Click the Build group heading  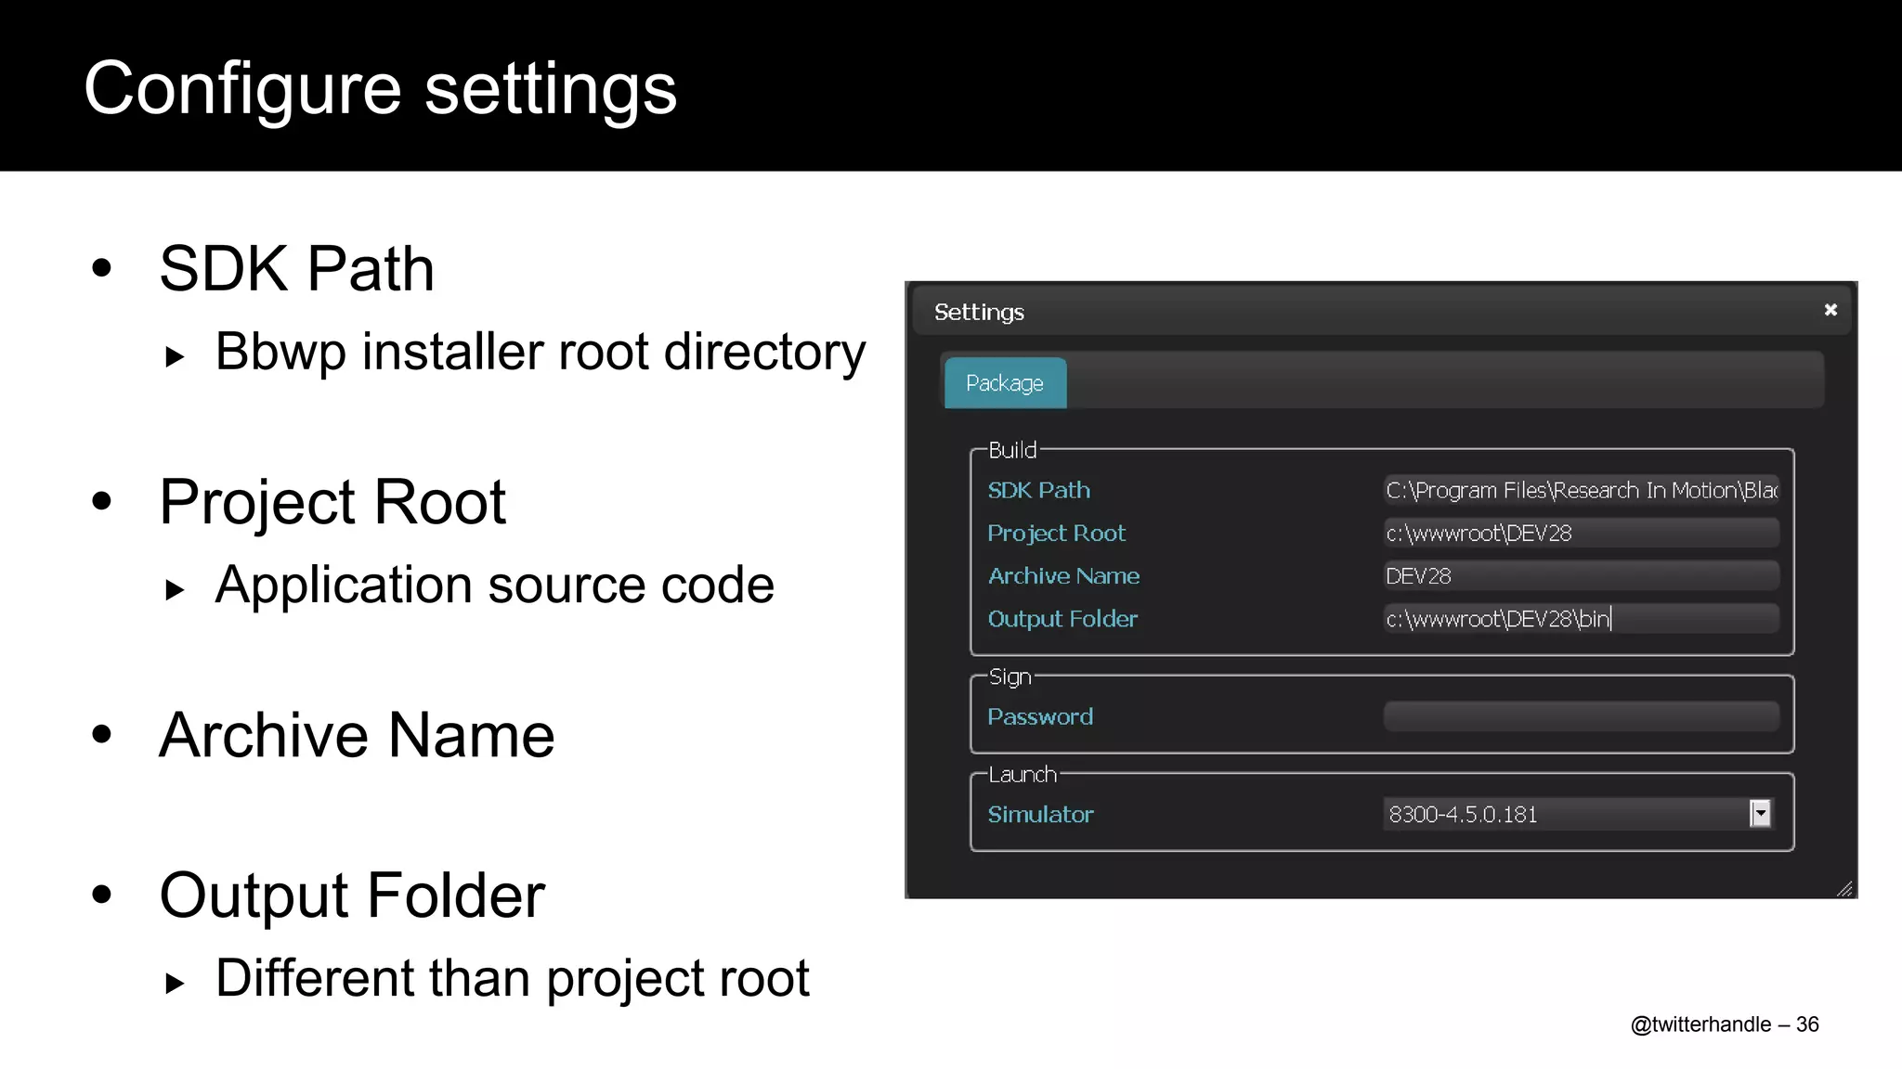(1012, 450)
